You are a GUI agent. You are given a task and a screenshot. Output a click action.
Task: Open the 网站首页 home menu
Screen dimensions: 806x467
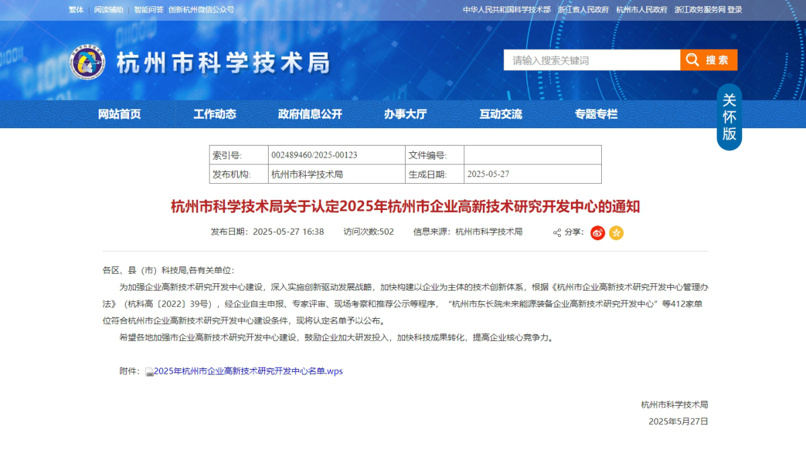tap(120, 114)
